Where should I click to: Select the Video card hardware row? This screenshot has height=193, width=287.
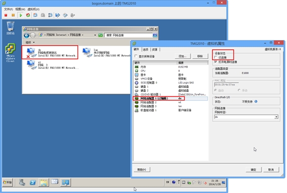coord(171,75)
